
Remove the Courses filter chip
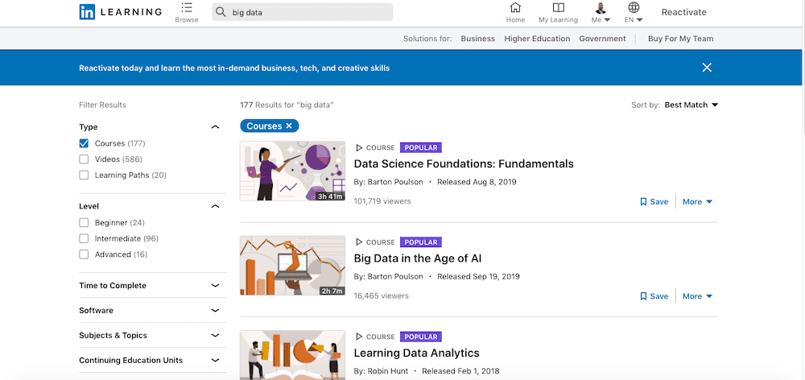(288, 126)
